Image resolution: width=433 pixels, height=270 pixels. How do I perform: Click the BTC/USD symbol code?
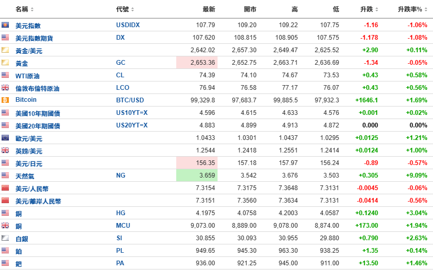(x=130, y=100)
